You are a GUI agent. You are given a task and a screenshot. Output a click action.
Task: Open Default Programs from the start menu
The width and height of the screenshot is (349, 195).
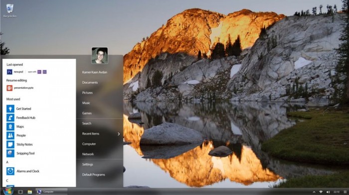(94, 175)
